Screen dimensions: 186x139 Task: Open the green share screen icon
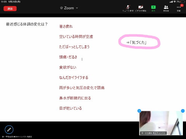(153, 7)
